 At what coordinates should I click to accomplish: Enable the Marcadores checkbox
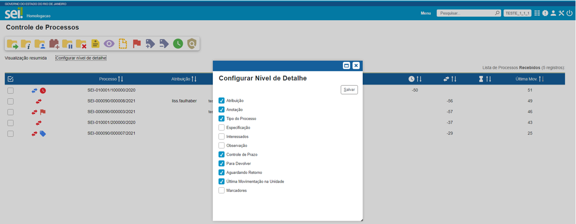pyautogui.click(x=221, y=191)
